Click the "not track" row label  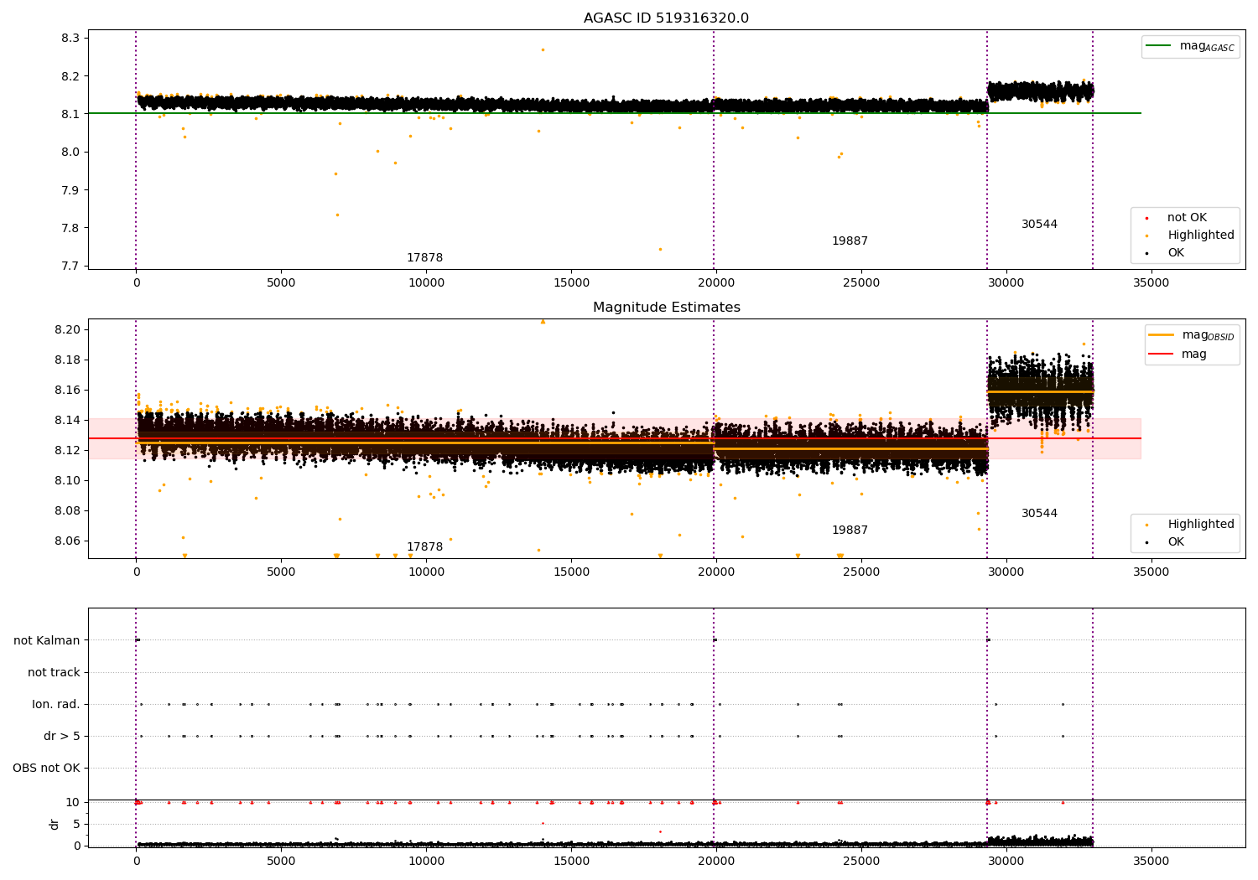point(54,673)
